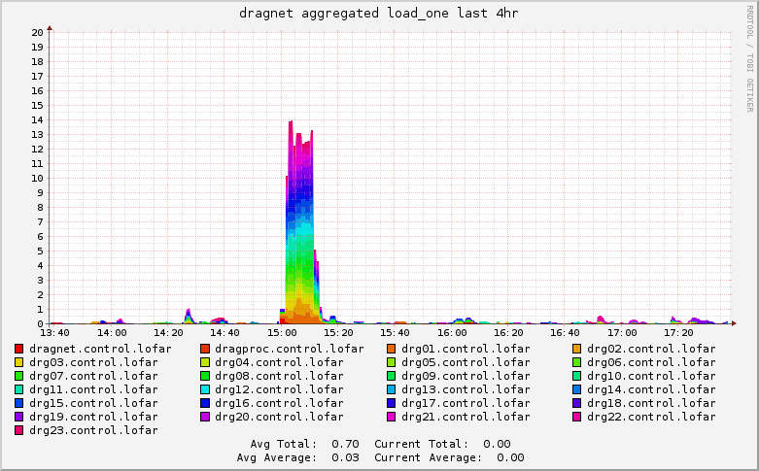Click the drg08.control.lofar legend swatch
The width and height of the screenshot is (759, 471).
tap(205, 376)
